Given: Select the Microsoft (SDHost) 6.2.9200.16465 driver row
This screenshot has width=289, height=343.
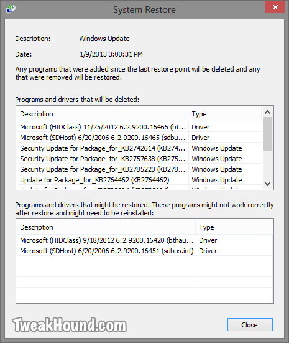Looking at the screenshot, I should 139,138.
